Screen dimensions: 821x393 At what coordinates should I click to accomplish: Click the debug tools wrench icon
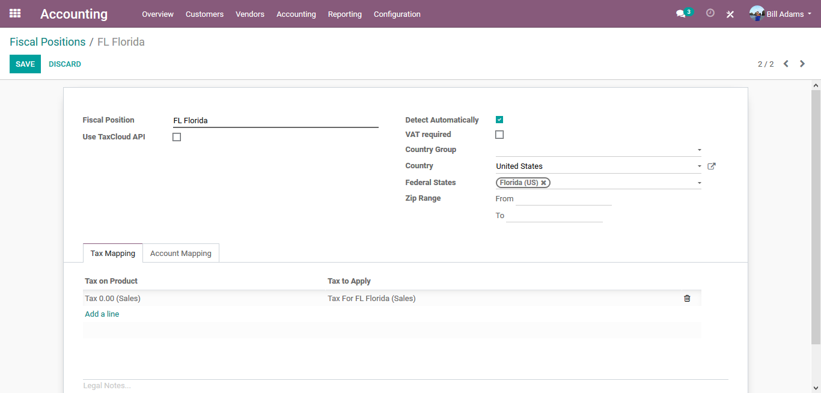click(x=730, y=14)
